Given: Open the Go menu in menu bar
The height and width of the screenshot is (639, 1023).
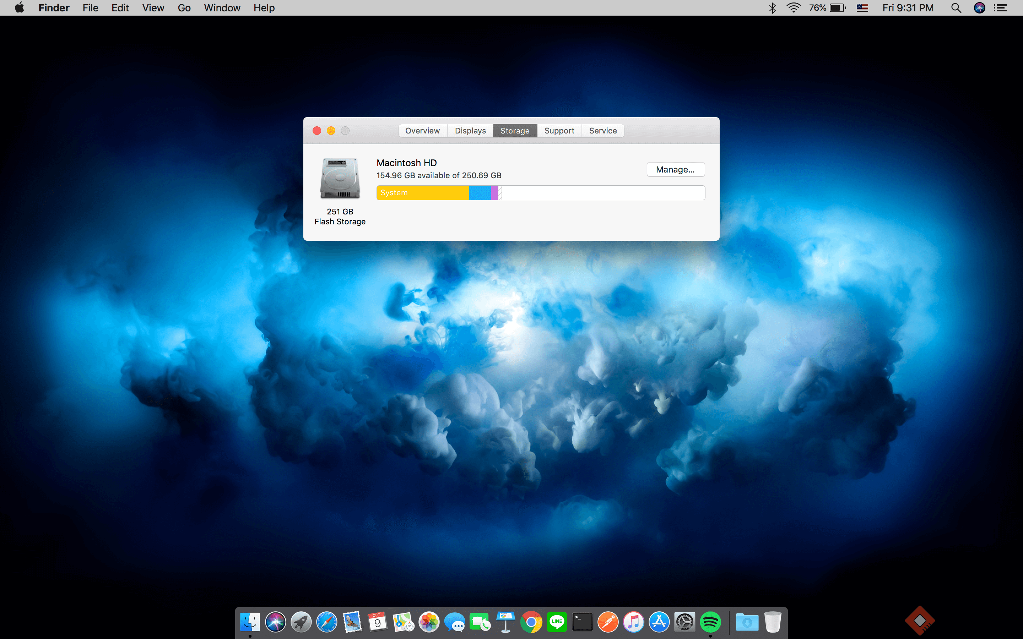Looking at the screenshot, I should (184, 8).
